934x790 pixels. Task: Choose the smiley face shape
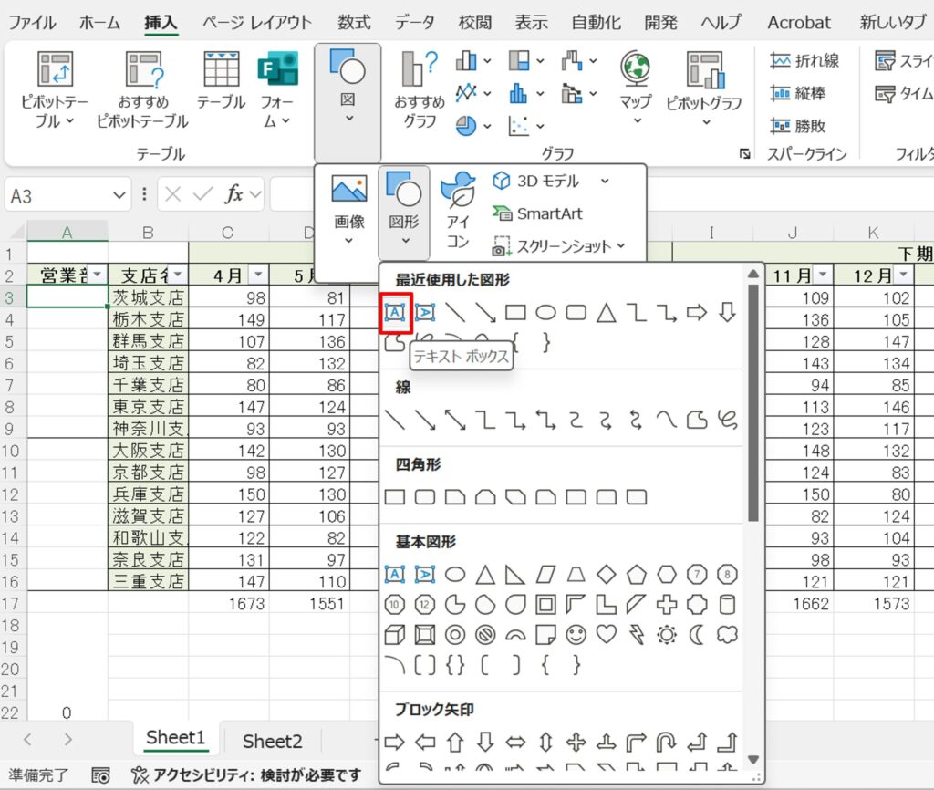point(576,635)
